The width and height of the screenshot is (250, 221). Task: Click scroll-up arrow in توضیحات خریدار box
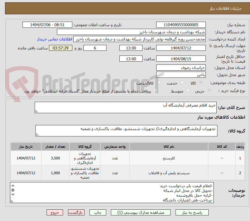(14, 185)
